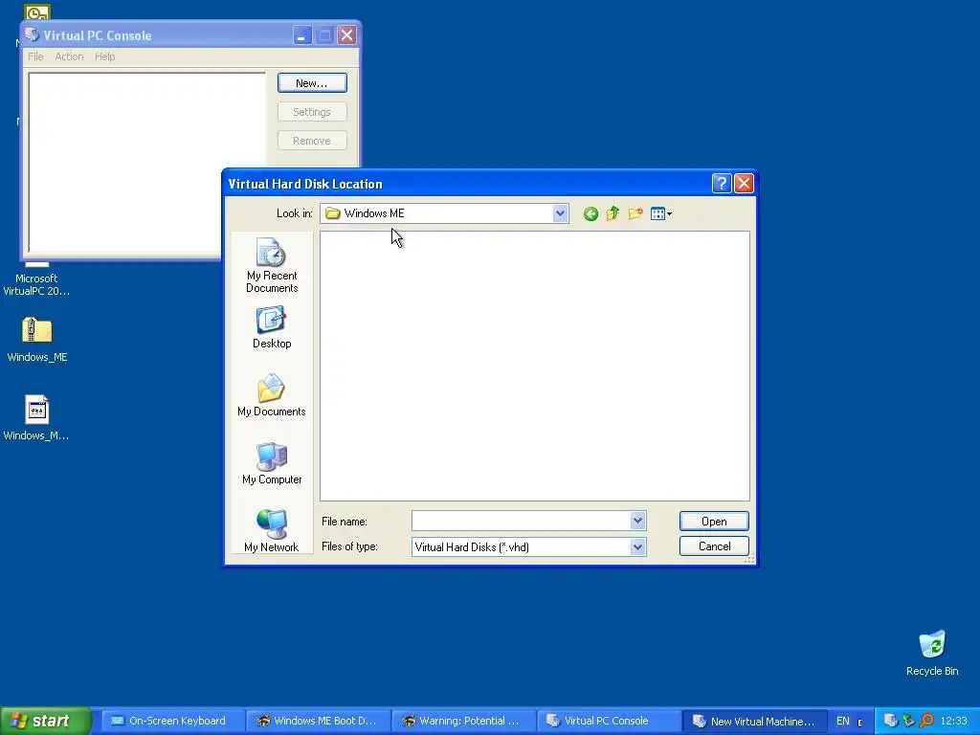Open My Recent Documents in places bar
Image resolution: width=980 pixels, height=735 pixels.
(x=271, y=266)
